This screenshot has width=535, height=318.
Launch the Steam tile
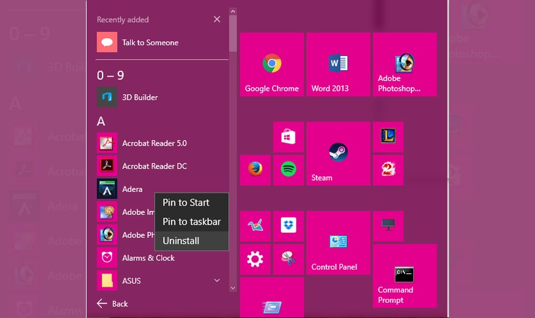[338, 154]
